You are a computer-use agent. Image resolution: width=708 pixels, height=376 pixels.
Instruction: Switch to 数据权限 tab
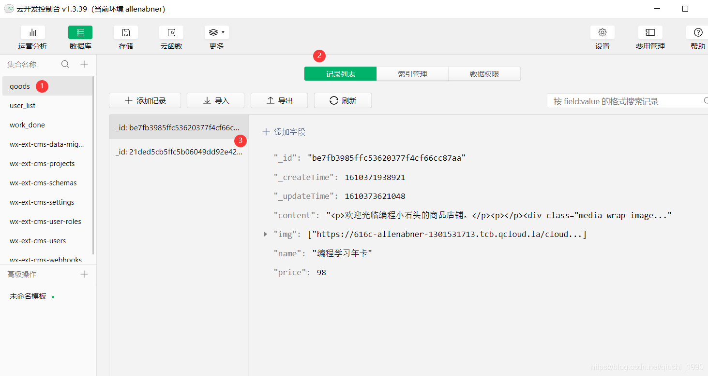coord(484,74)
